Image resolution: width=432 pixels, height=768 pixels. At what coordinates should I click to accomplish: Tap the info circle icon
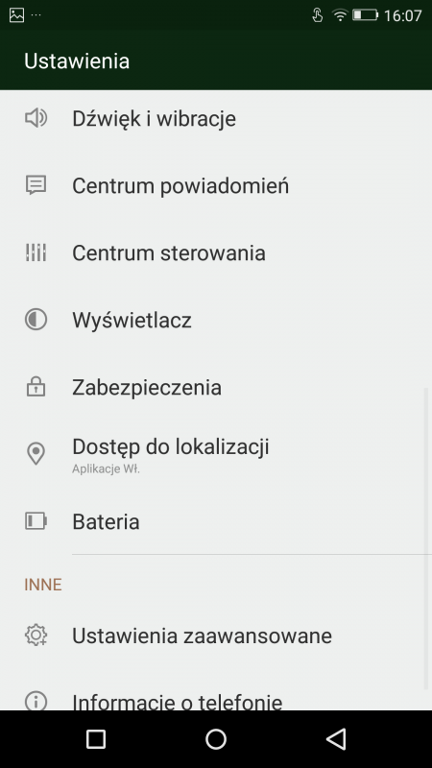[36, 702]
